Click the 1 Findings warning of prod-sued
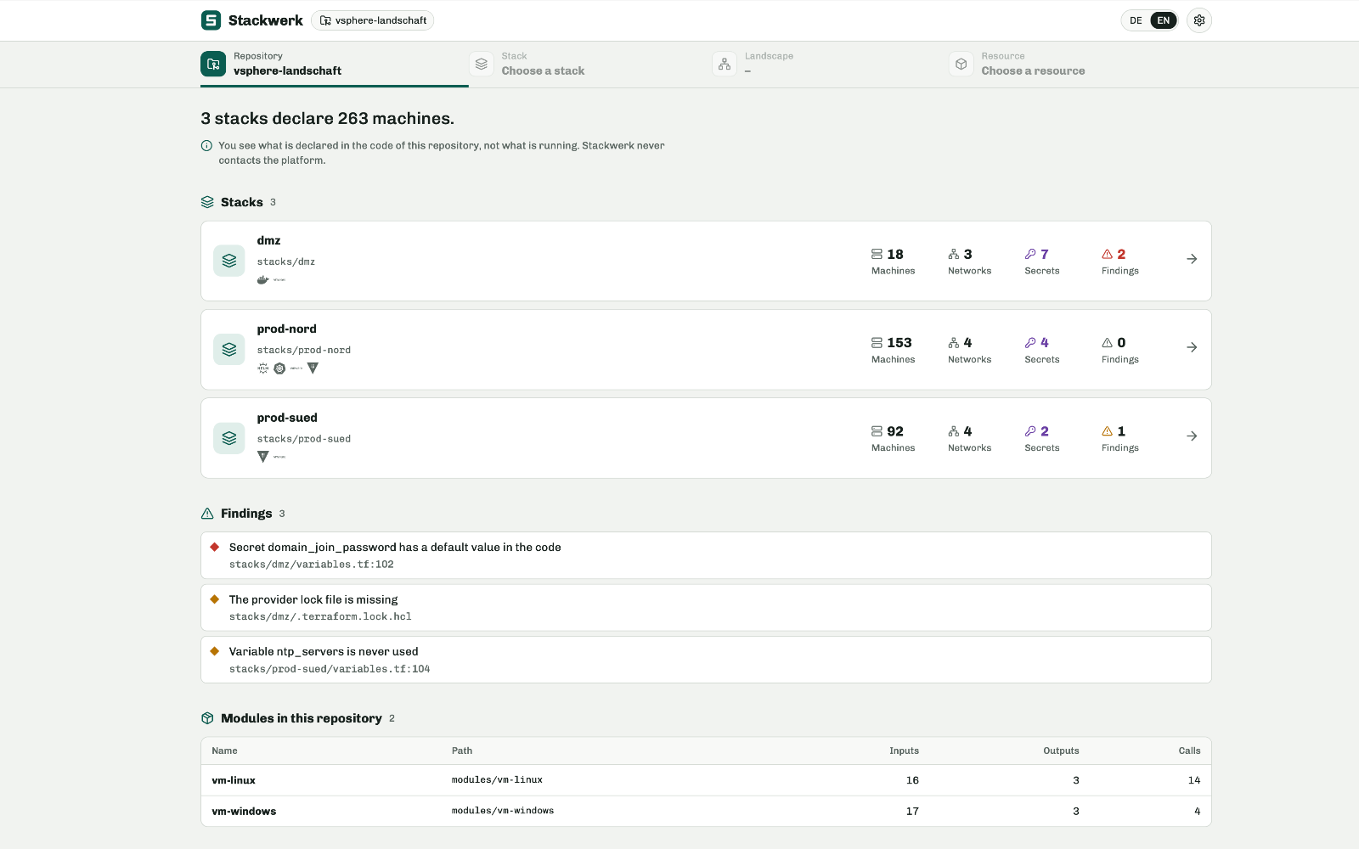 coord(1119,439)
